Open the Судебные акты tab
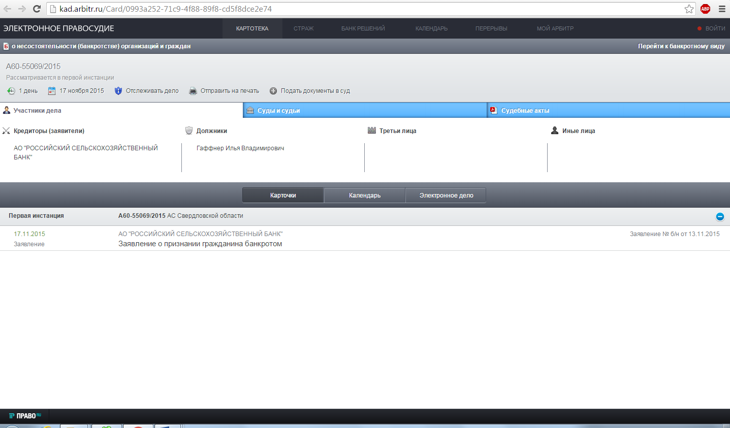The height and width of the screenshot is (428, 730). (525, 111)
